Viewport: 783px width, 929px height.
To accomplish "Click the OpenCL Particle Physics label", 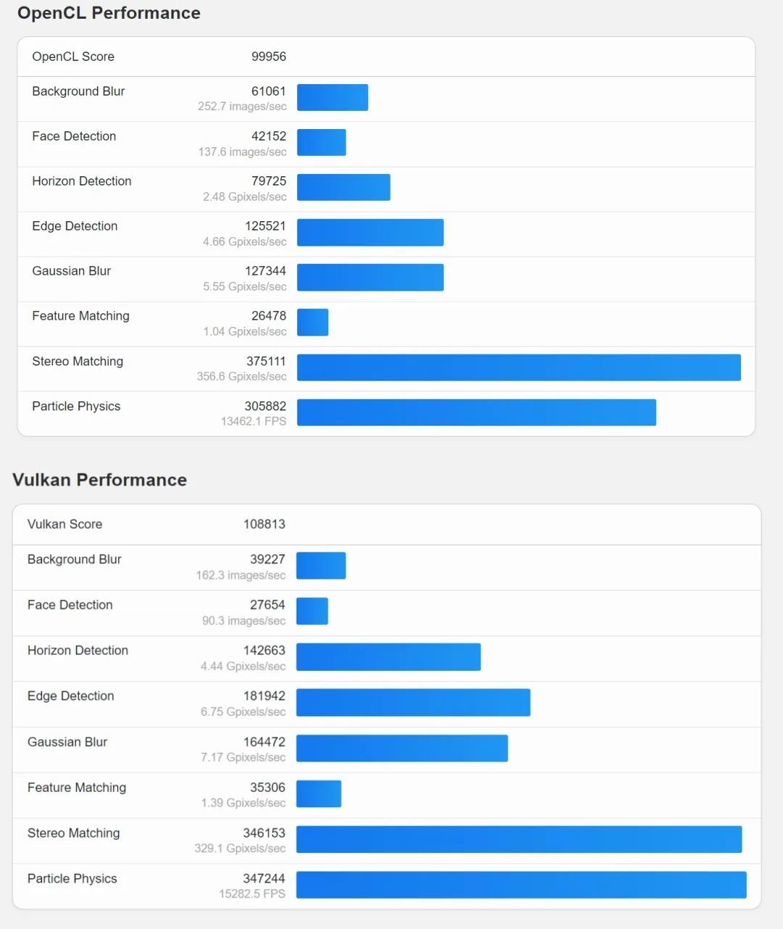I will coord(76,406).
